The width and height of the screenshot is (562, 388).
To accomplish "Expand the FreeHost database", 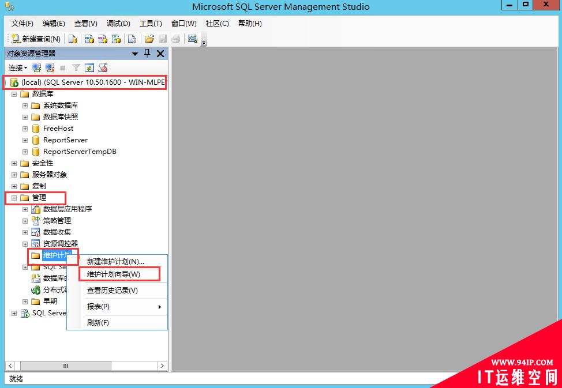I will 25,129.
